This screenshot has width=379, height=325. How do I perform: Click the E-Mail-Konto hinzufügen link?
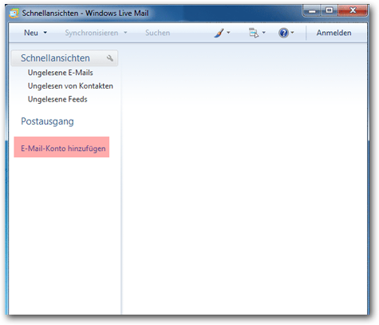63,149
